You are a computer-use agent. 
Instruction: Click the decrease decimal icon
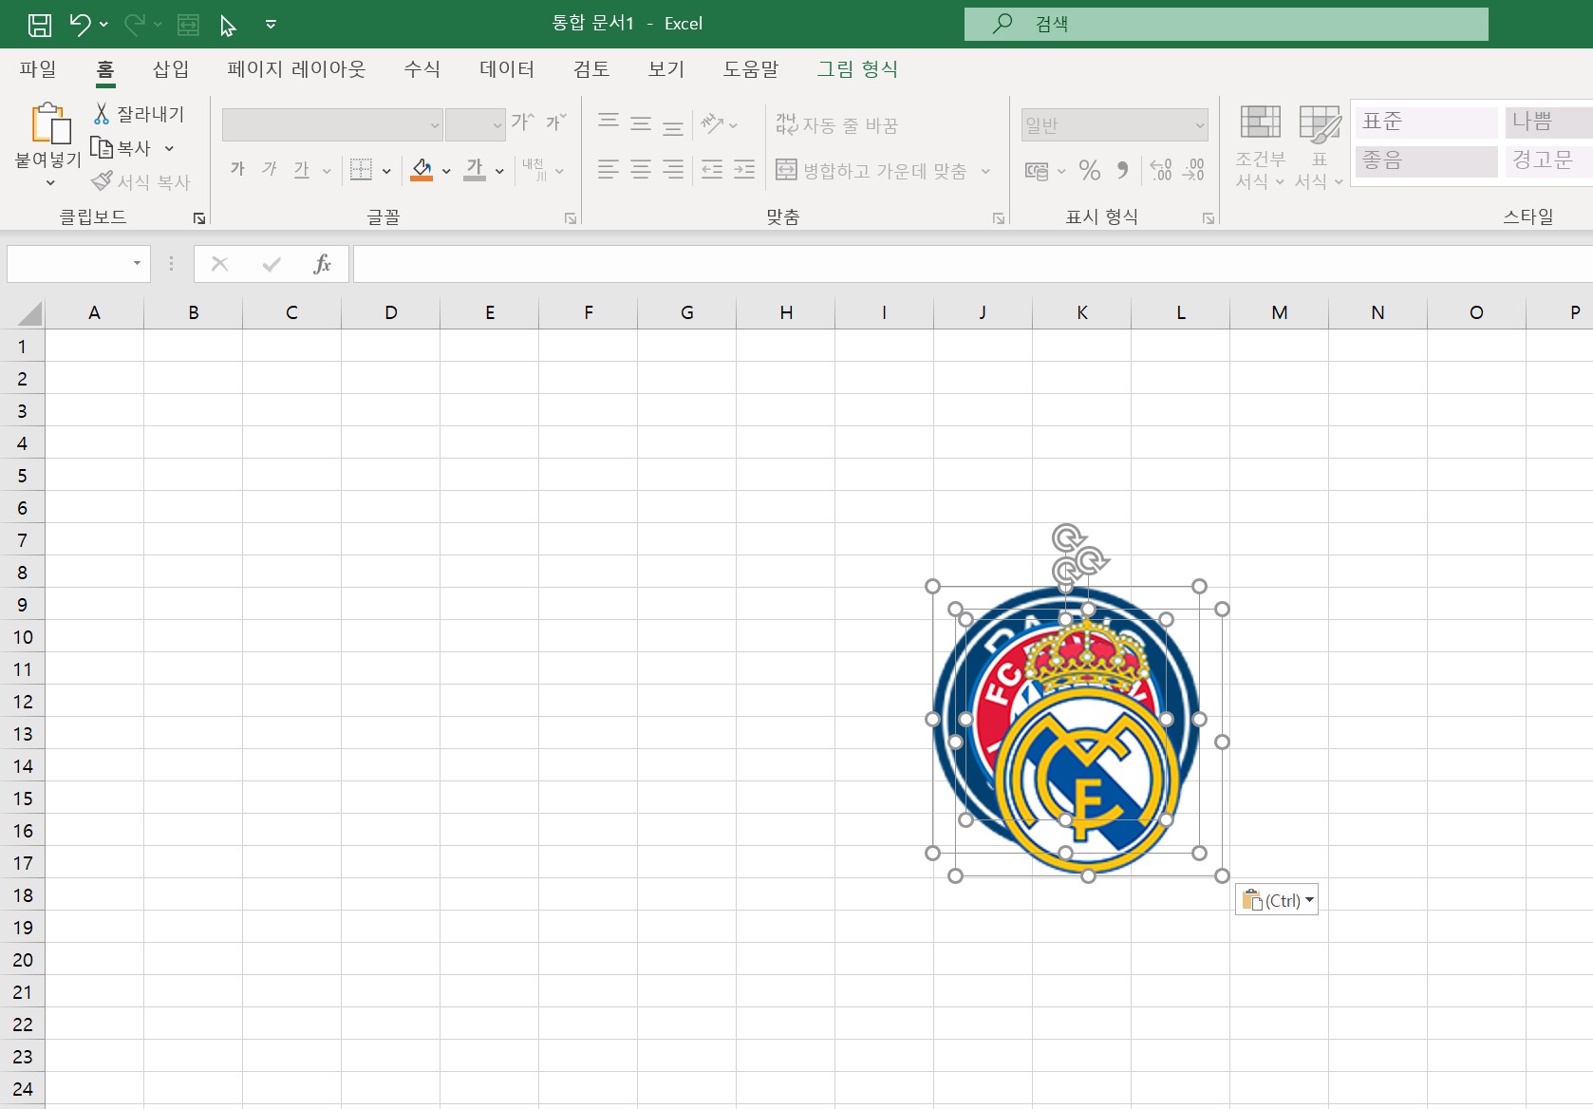tap(1193, 171)
